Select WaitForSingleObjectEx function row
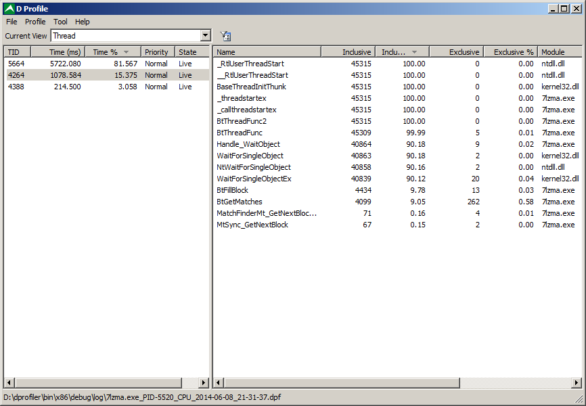This screenshot has width=586, height=406. coord(398,179)
